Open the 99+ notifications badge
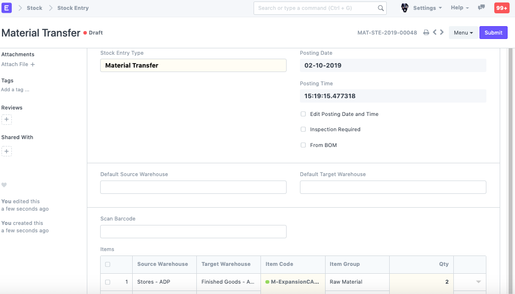 (502, 8)
